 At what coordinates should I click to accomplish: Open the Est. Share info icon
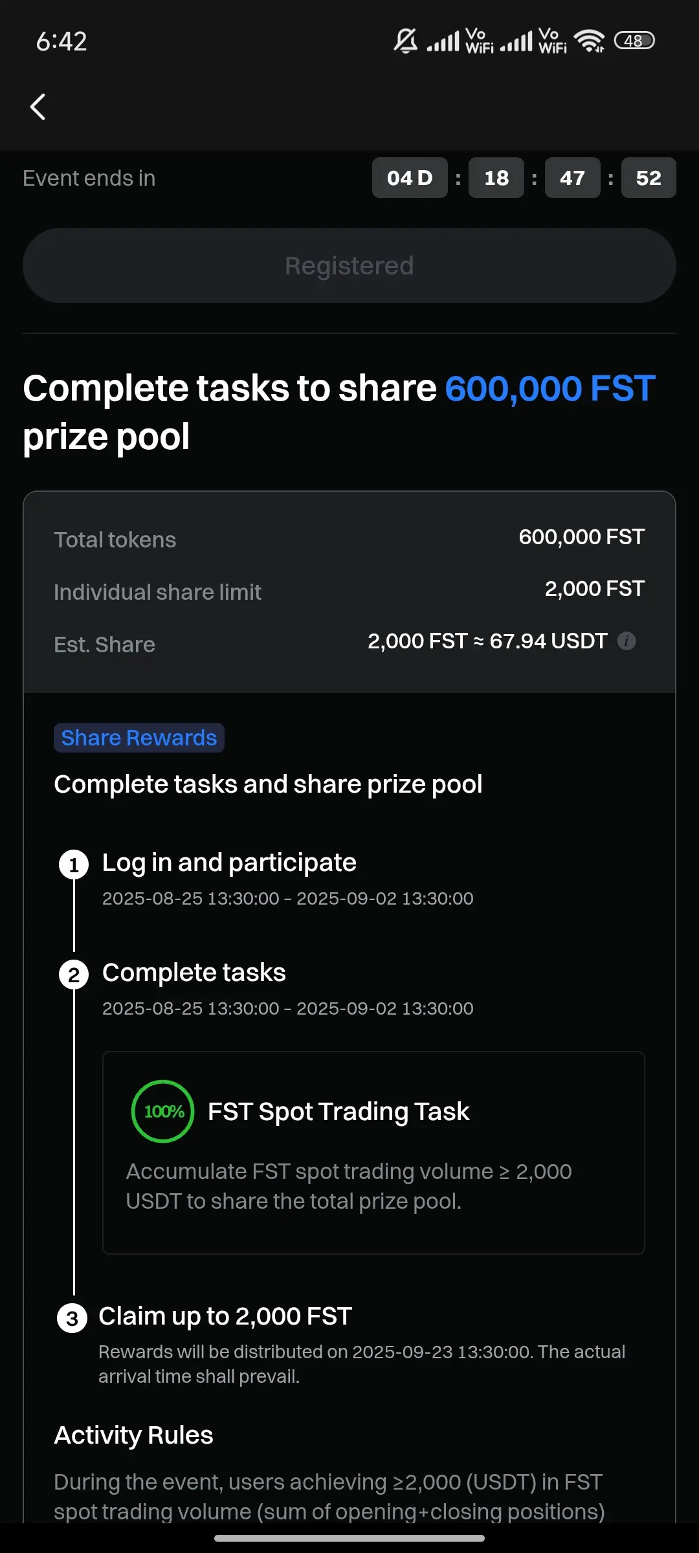627,641
